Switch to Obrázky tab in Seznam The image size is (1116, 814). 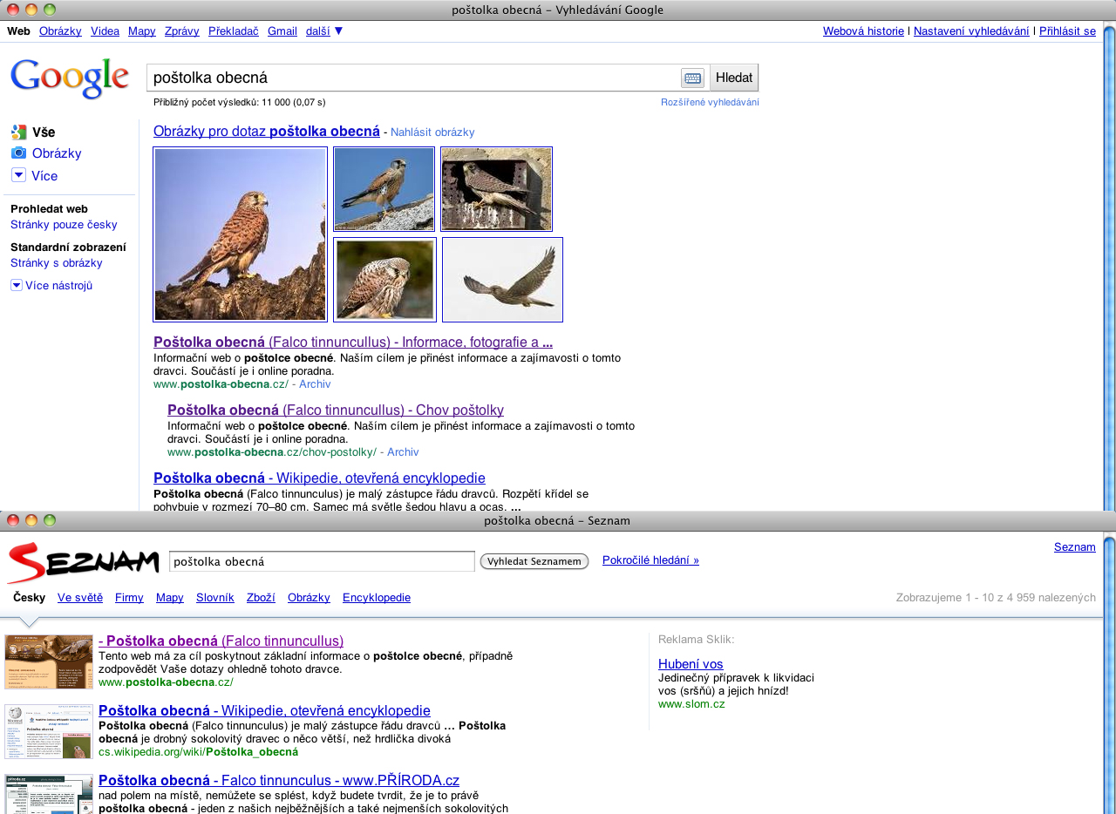[309, 597]
